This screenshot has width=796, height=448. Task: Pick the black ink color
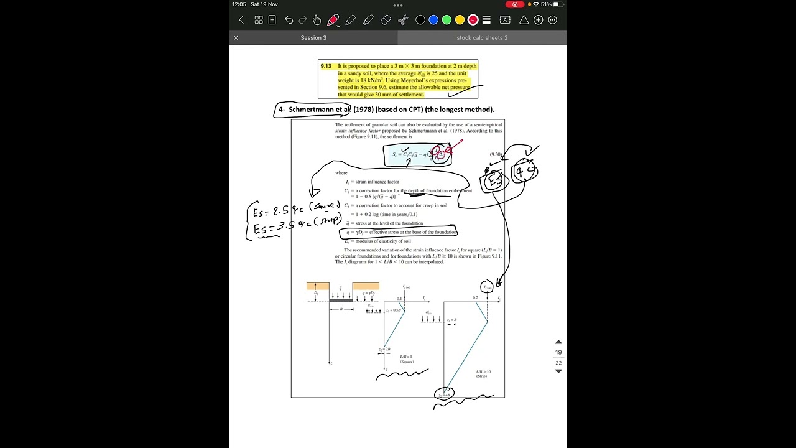420,20
